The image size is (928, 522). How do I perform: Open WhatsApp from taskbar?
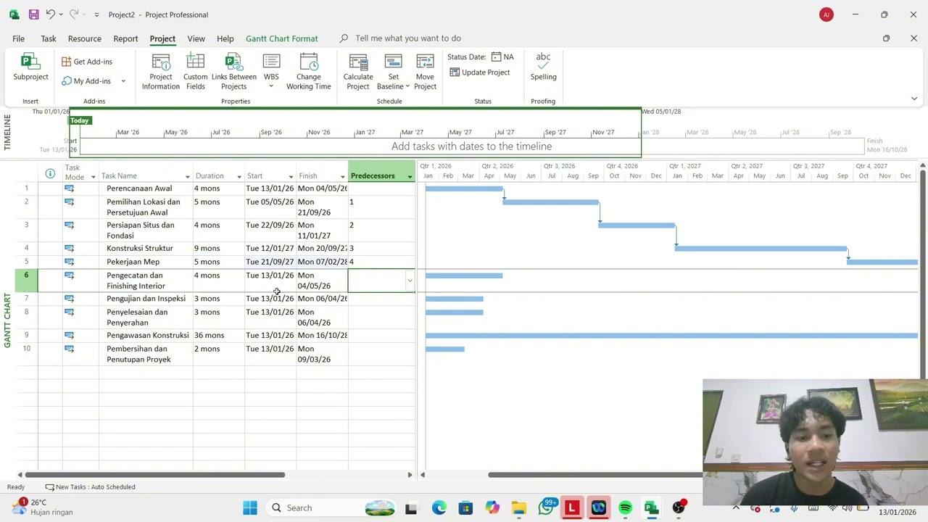click(x=546, y=508)
